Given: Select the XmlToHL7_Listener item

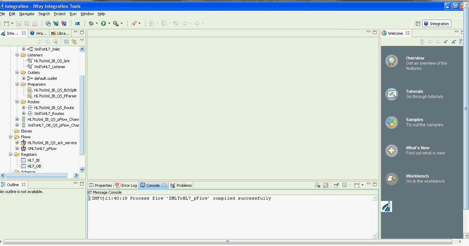Looking at the screenshot, I should (x=50, y=67).
